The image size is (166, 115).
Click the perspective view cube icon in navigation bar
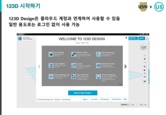[x=145, y=70]
